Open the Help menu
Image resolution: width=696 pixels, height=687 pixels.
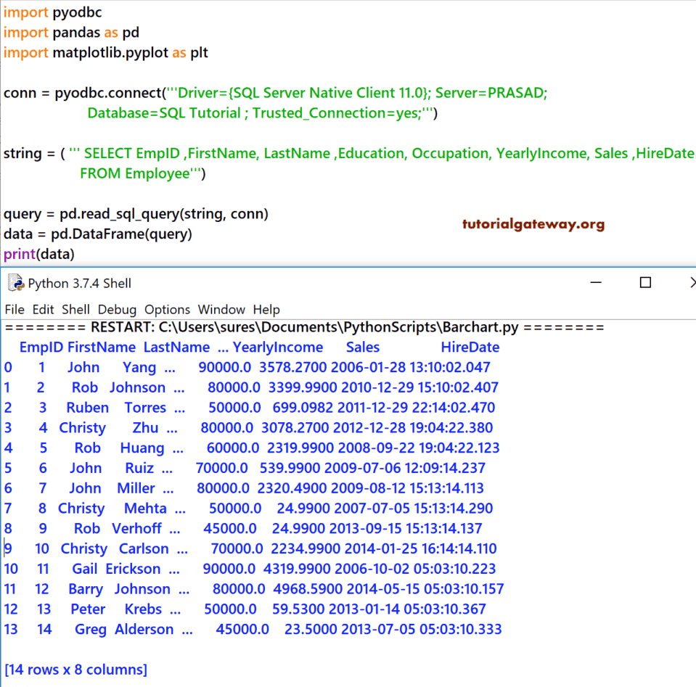pos(266,309)
